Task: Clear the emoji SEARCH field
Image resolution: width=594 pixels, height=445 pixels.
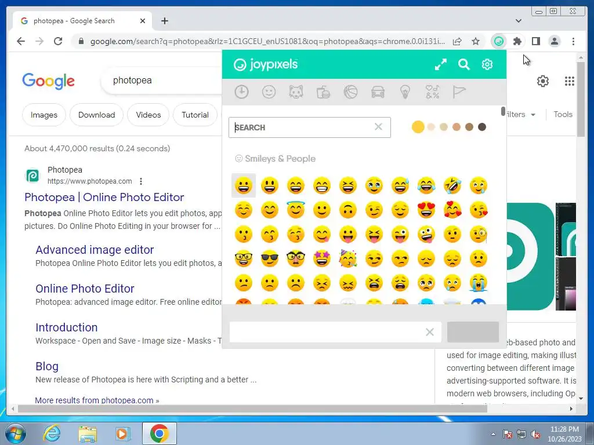Action: click(x=378, y=127)
